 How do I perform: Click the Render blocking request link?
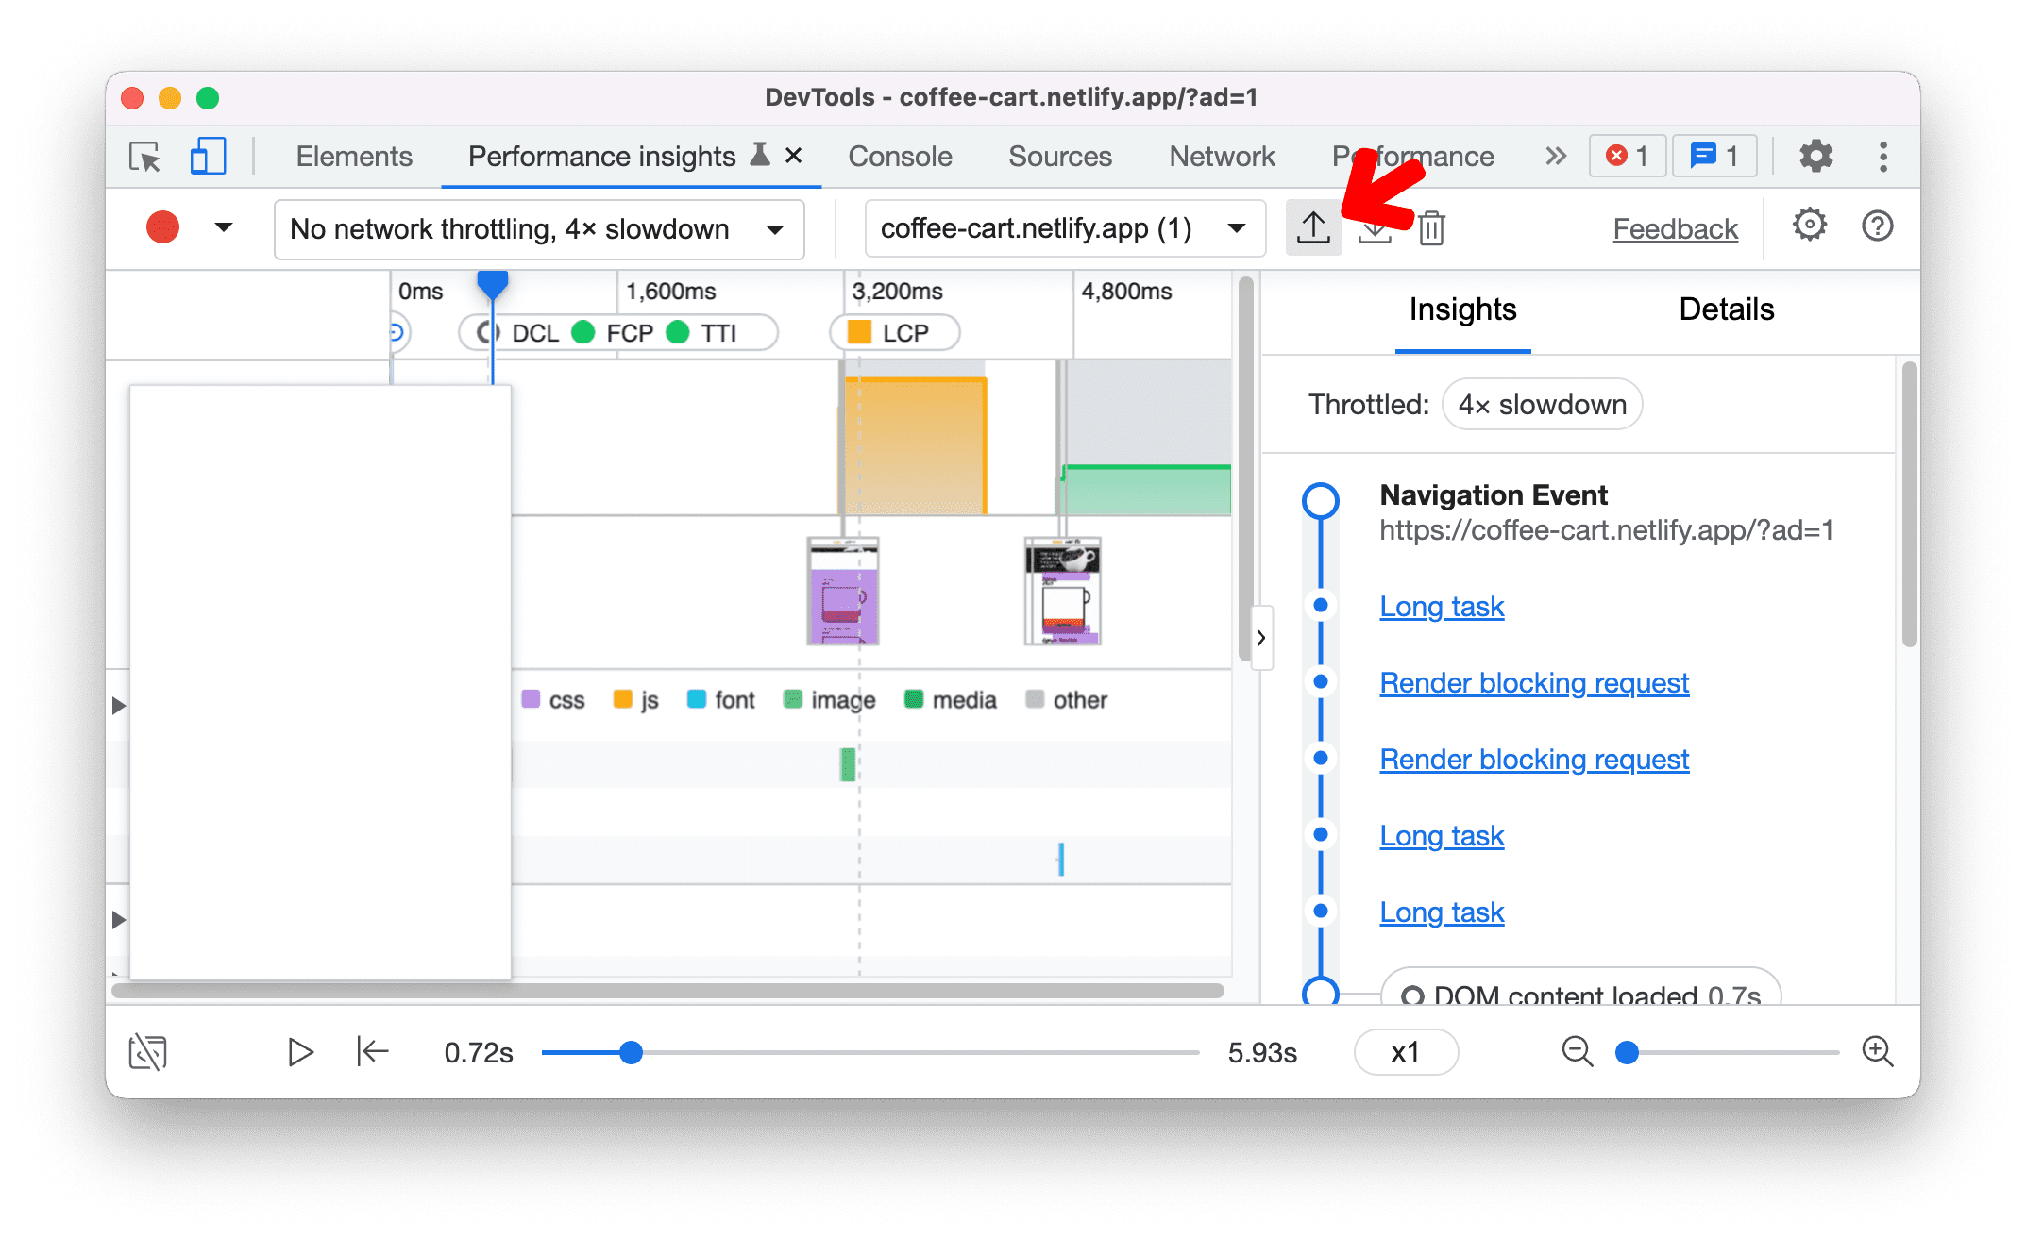[1535, 682]
